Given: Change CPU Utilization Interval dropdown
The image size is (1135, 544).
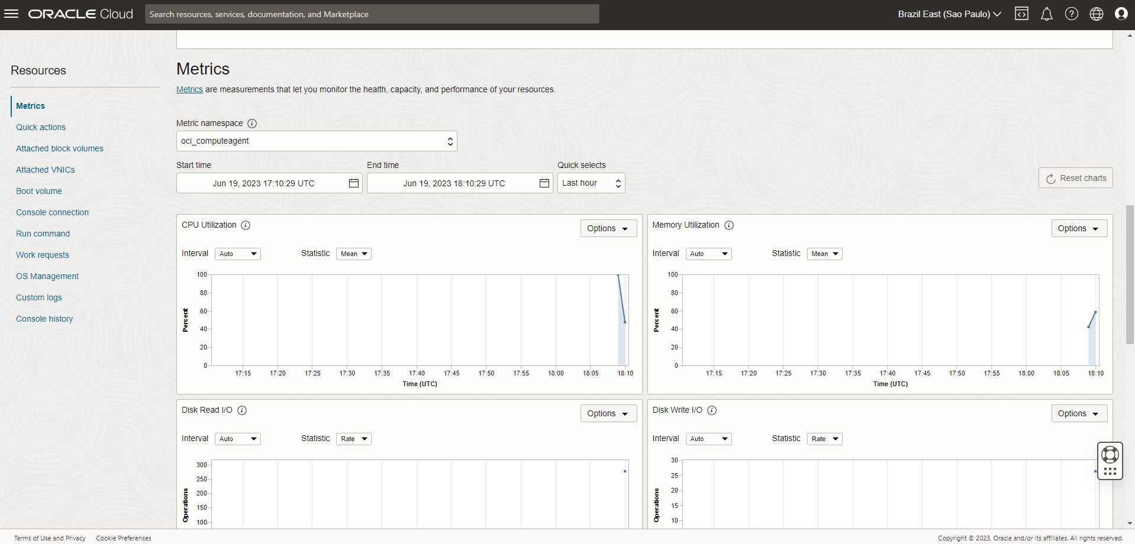Looking at the screenshot, I should click(x=238, y=254).
